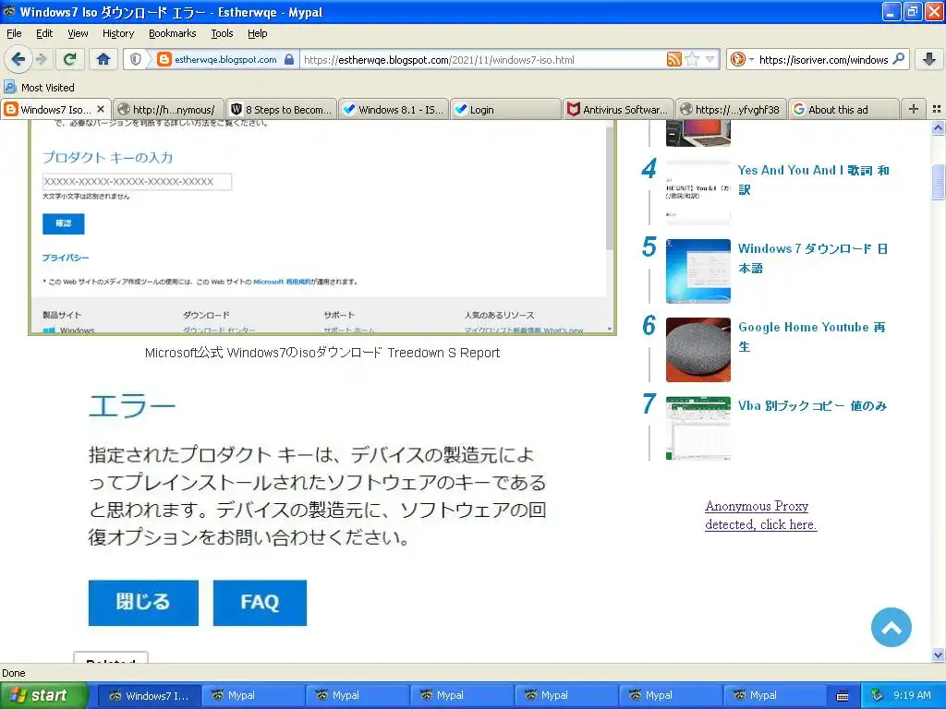Open the View menu

78,33
